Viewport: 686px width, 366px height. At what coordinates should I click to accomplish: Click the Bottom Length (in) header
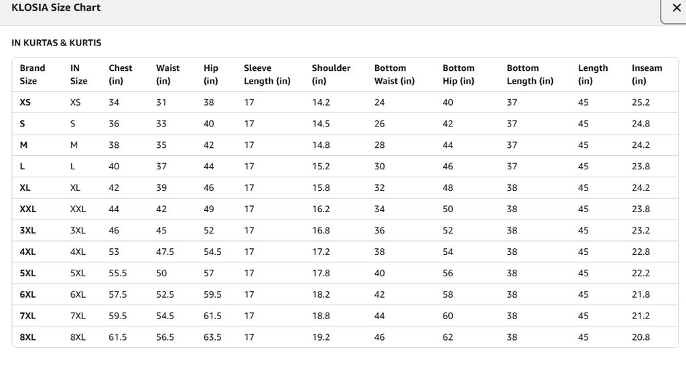530,74
